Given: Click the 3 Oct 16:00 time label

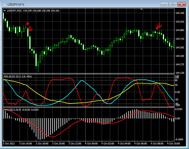Looking at the screenshot, I should coord(26,143).
